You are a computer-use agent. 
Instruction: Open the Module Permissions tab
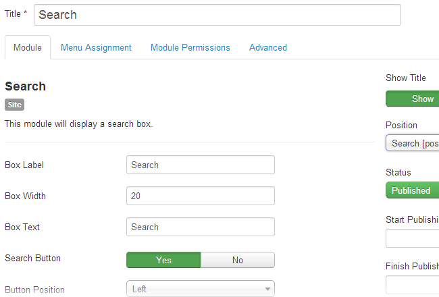(x=190, y=47)
